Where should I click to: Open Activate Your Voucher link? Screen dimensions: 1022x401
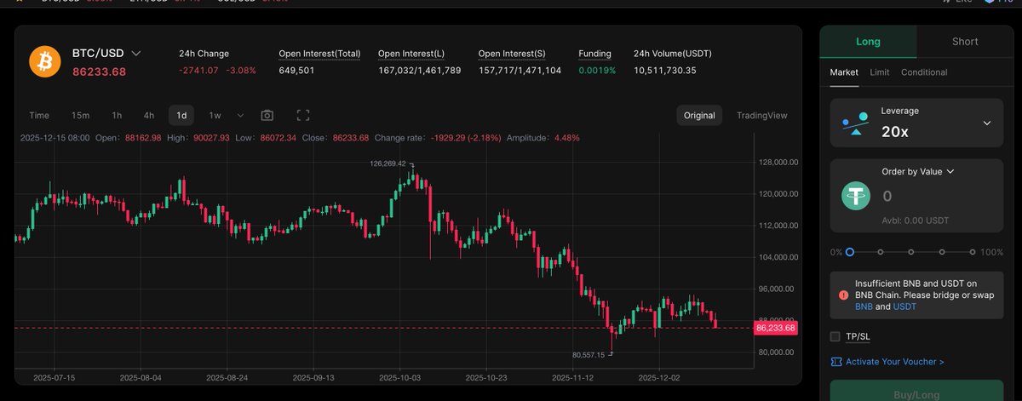pyautogui.click(x=894, y=362)
